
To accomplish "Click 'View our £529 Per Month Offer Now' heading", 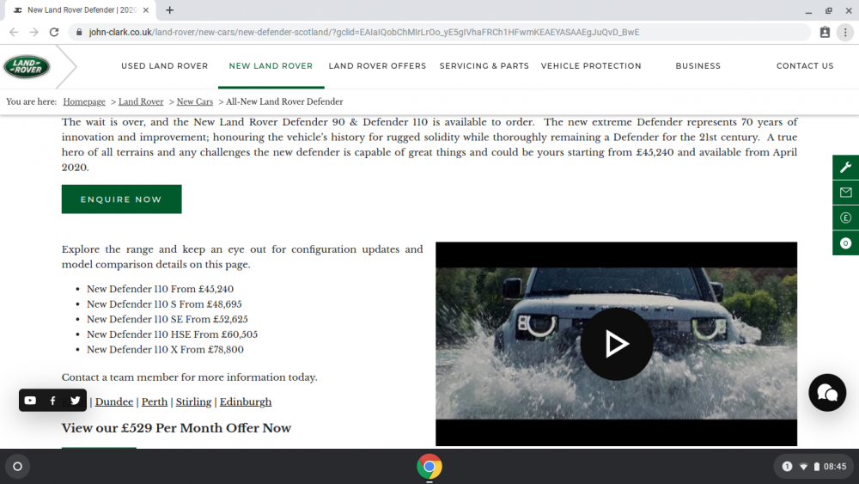I will (x=176, y=428).
